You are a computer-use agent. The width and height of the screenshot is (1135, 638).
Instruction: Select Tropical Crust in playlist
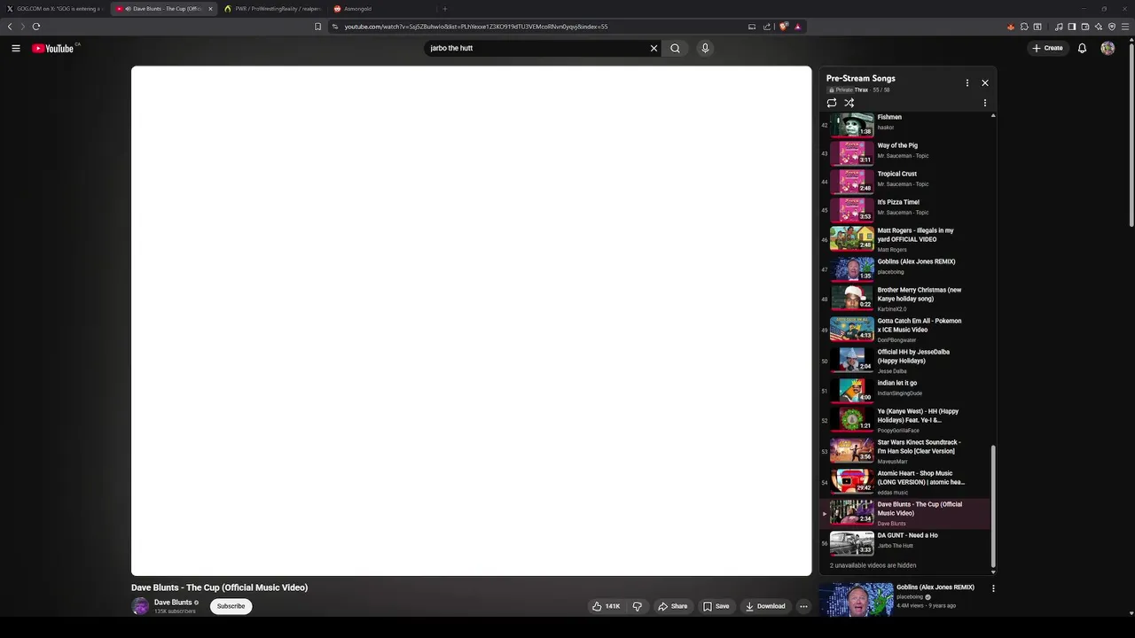pyautogui.click(x=904, y=181)
